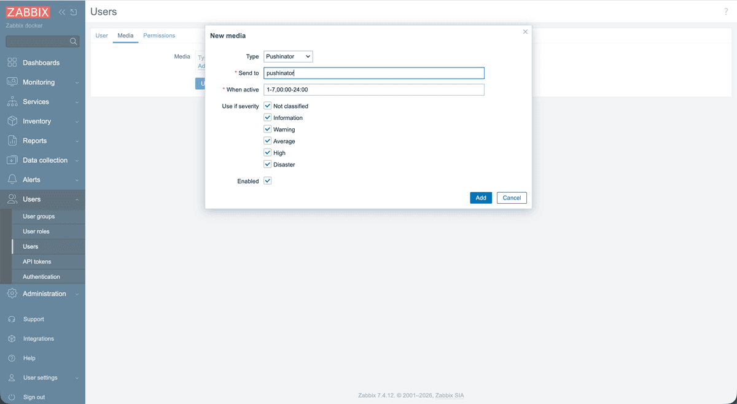
Task: Click the Administration gear icon
Action: 12,293
